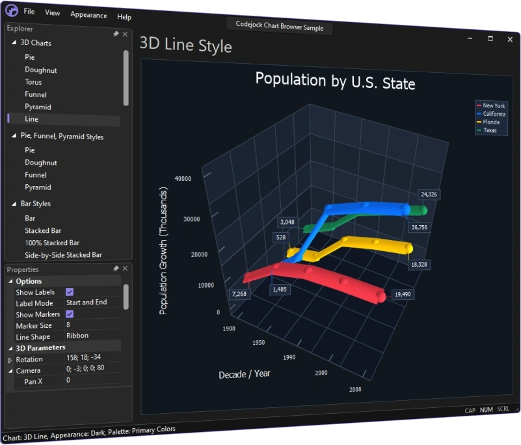Image resolution: width=521 pixels, height=445 pixels.
Task: Close the Explorer panel
Action: coord(125,34)
